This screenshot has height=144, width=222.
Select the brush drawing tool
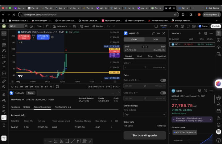coord(4,62)
